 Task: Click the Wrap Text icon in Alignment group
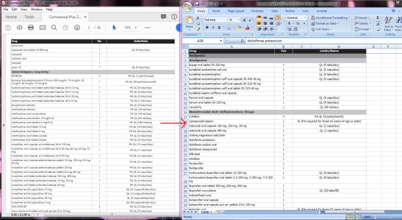(278, 18)
